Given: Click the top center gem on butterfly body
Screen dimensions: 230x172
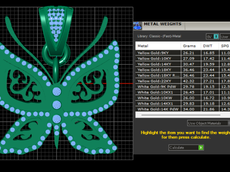Looking at the screenshot, I should coord(57,91).
